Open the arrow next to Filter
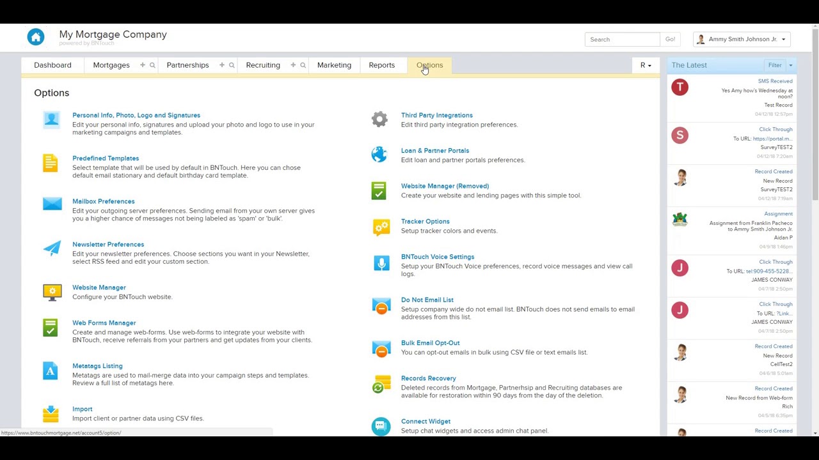 (x=790, y=65)
